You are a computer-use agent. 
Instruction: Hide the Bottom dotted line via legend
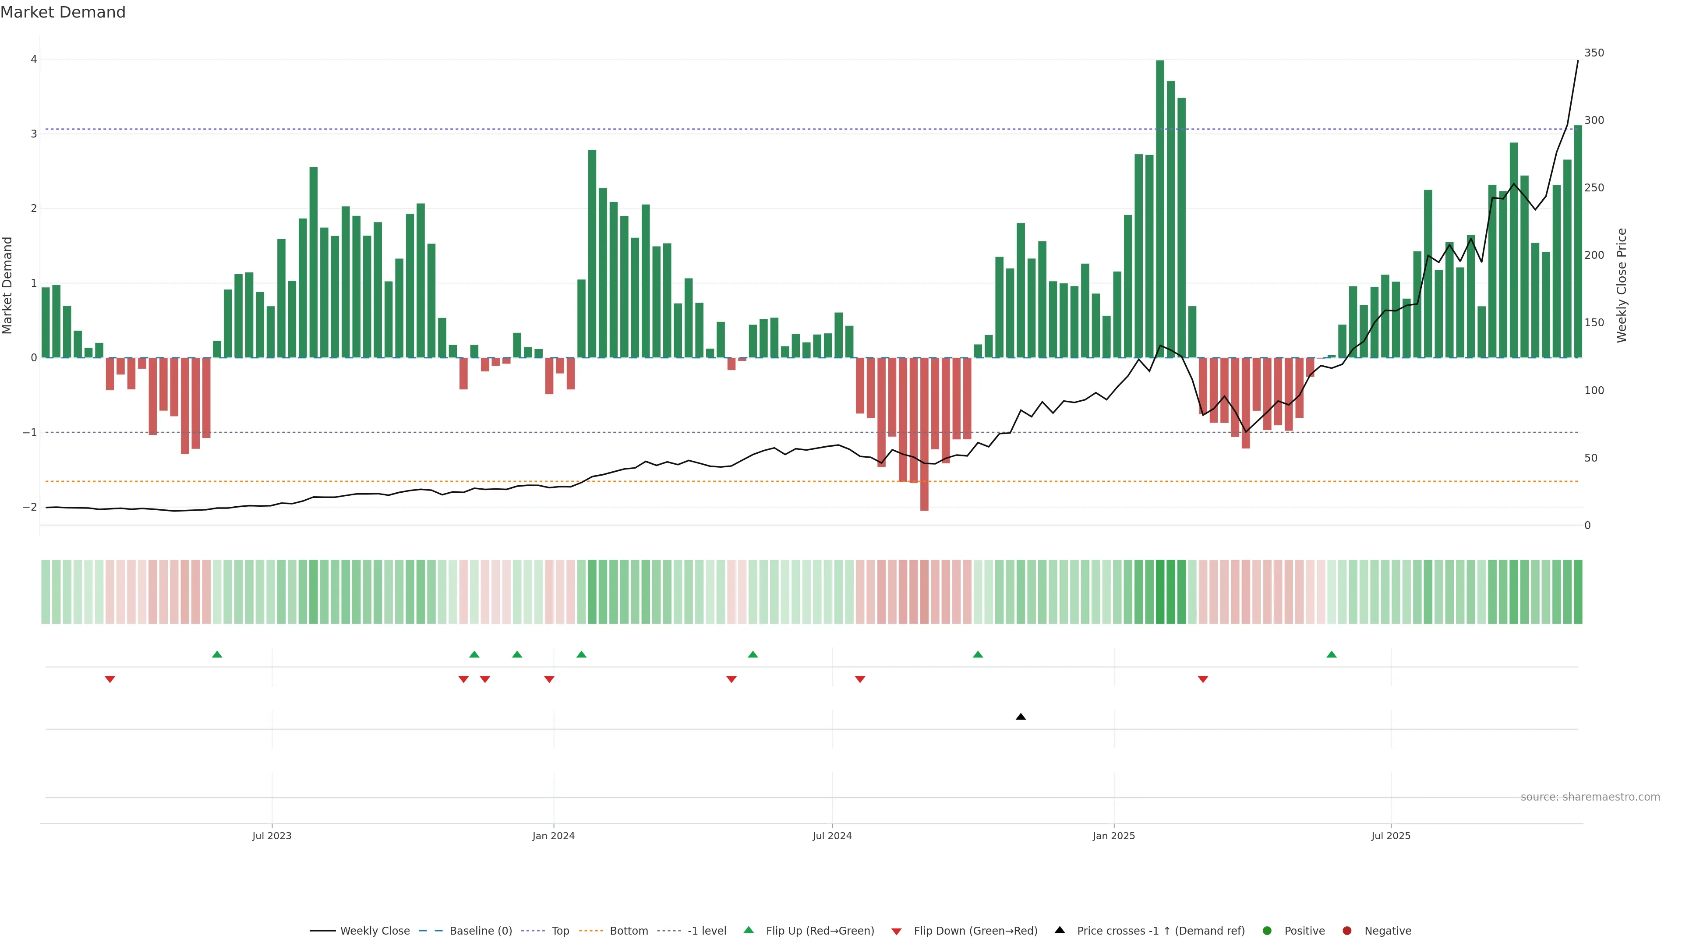pyautogui.click(x=628, y=931)
